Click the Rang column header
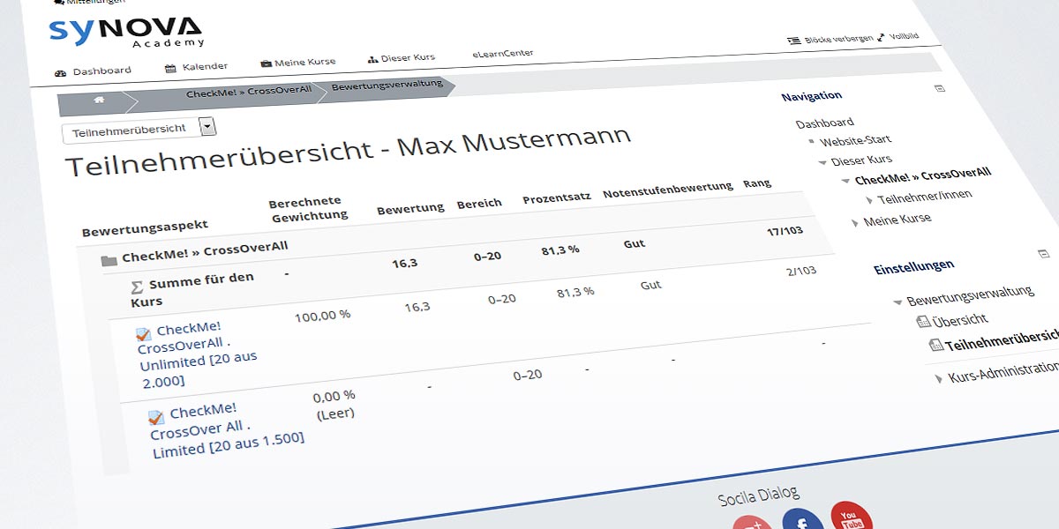 [757, 183]
